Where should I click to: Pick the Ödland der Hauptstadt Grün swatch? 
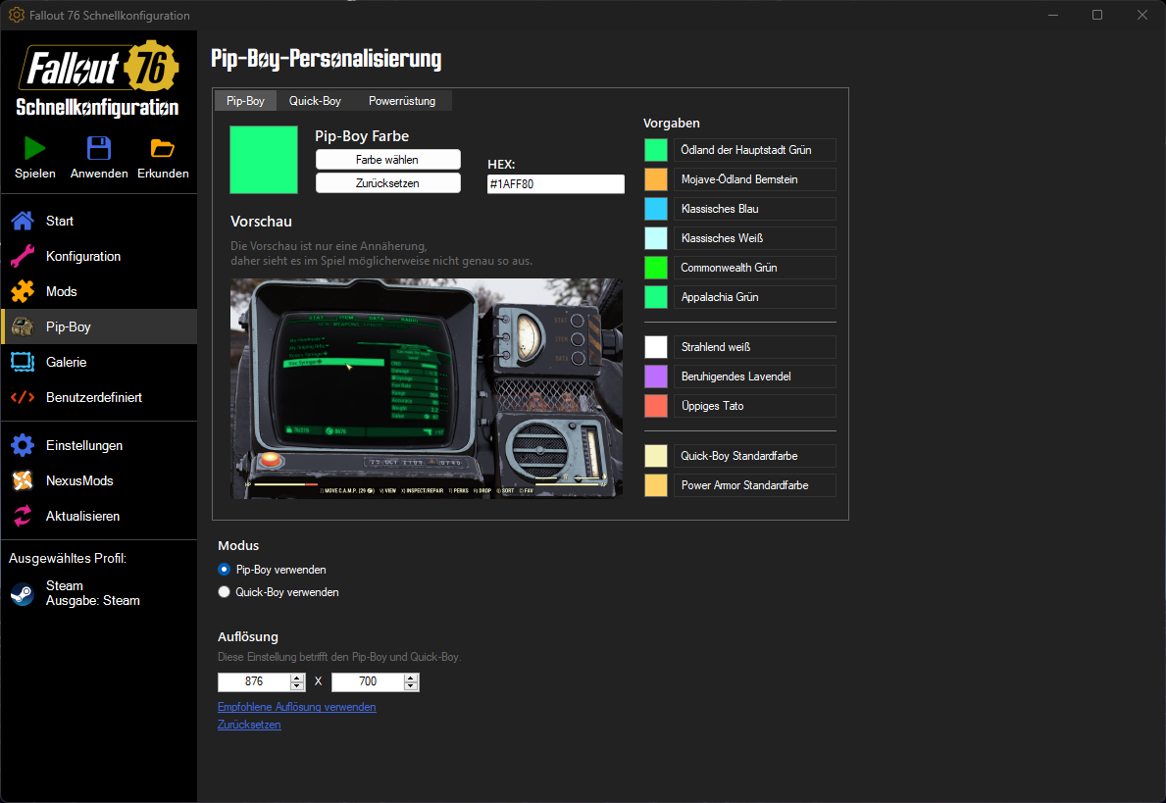click(x=656, y=150)
